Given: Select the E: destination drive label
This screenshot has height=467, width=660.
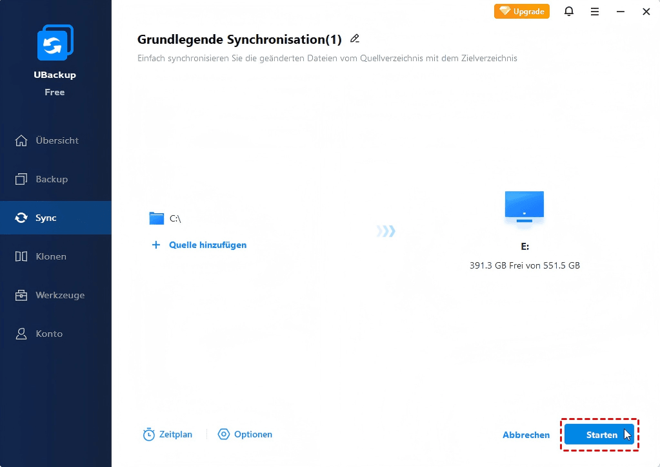Looking at the screenshot, I should (x=524, y=247).
